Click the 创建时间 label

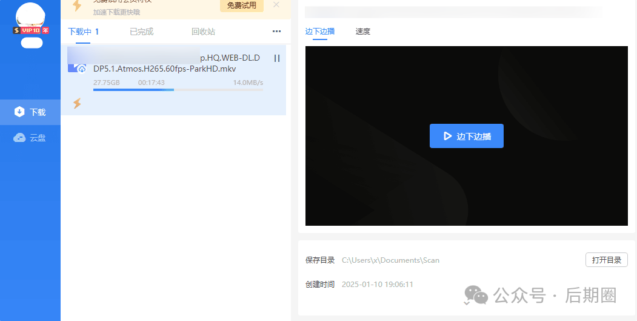(320, 285)
